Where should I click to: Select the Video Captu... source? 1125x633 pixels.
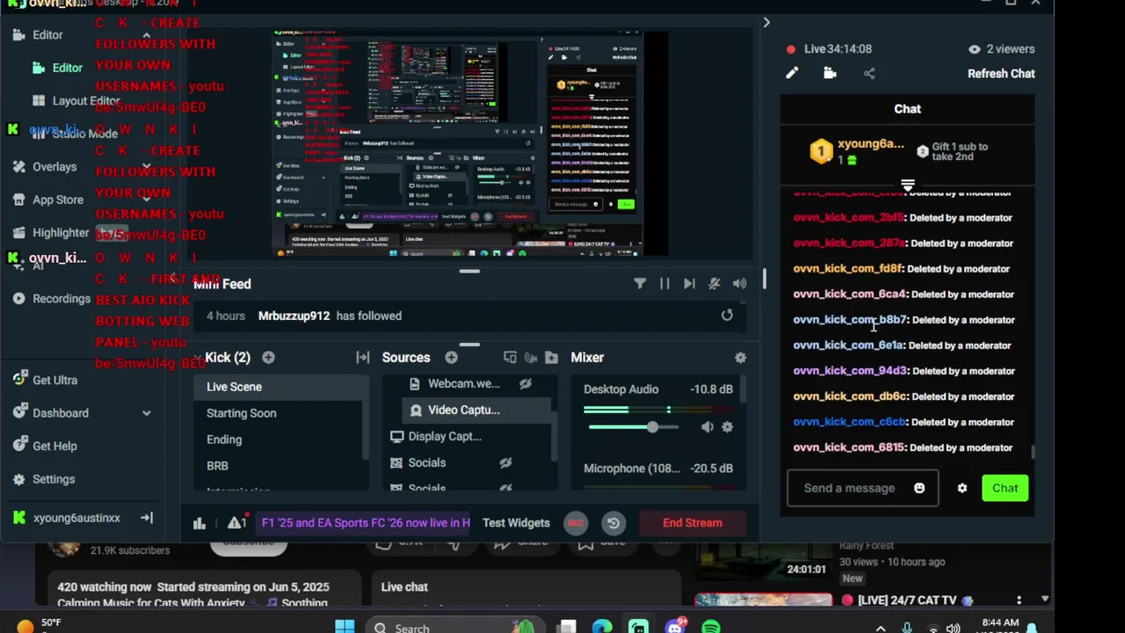pyautogui.click(x=475, y=410)
